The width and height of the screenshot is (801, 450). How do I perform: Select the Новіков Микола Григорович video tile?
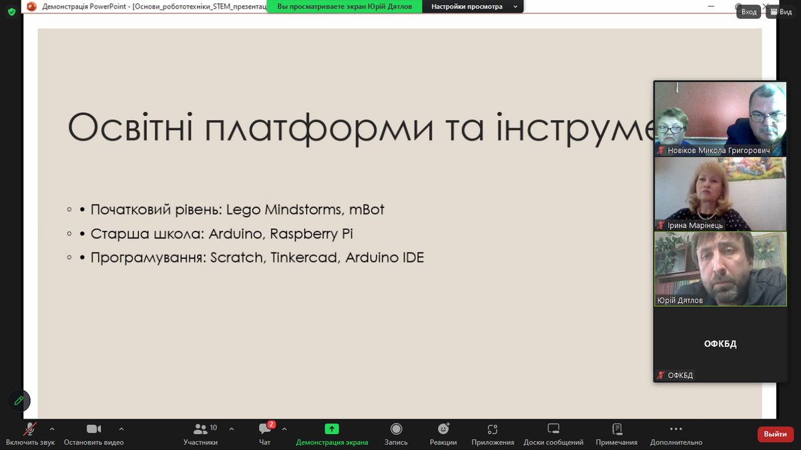pyautogui.click(x=720, y=119)
